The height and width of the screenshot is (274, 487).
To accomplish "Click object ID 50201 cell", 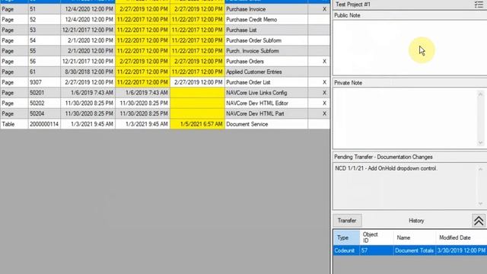I will coord(44,93).
